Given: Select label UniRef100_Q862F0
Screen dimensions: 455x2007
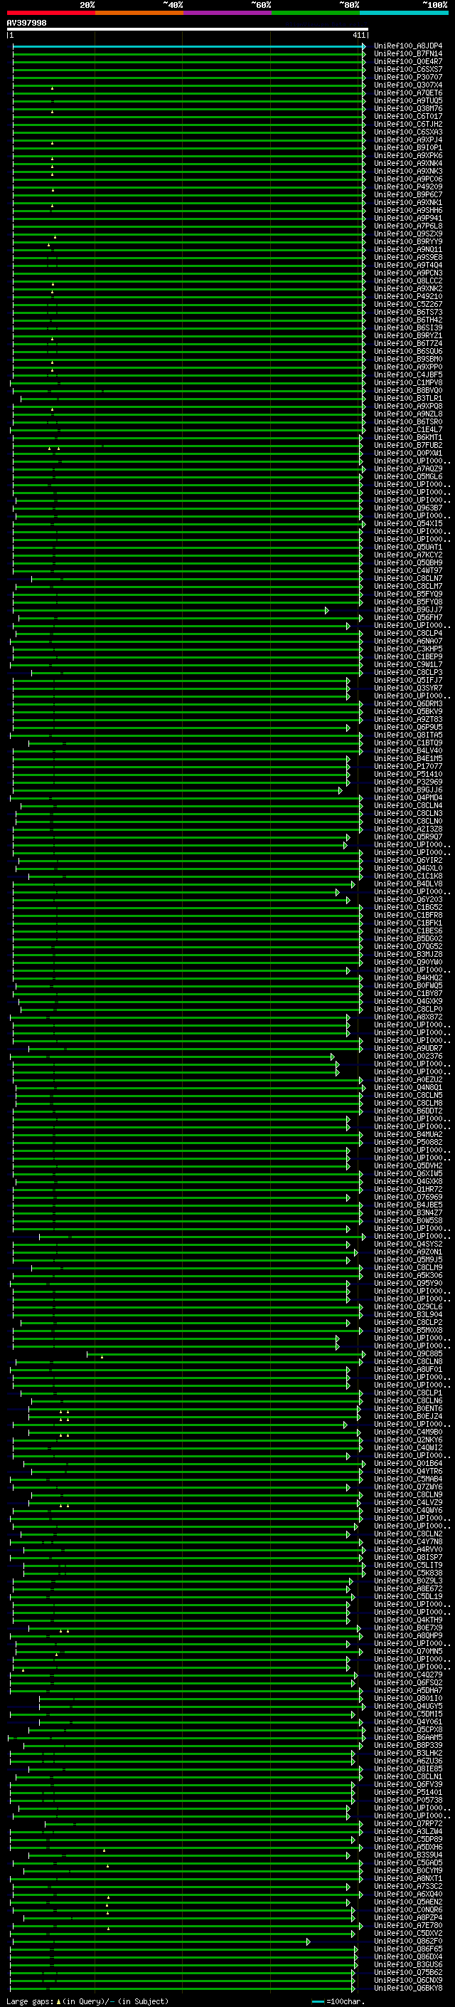Looking at the screenshot, I should pos(408,1941).
